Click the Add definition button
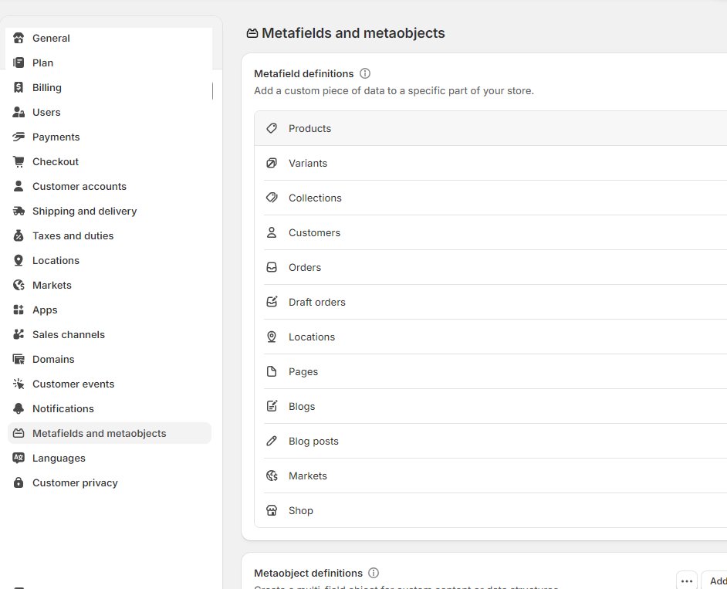The height and width of the screenshot is (589, 727). [715, 581]
